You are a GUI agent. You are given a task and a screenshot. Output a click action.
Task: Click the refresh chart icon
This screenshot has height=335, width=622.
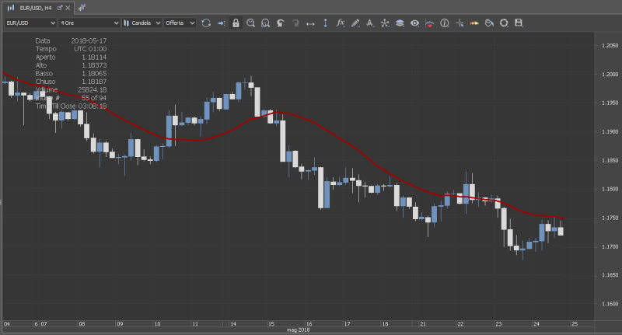pyautogui.click(x=206, y=23)
